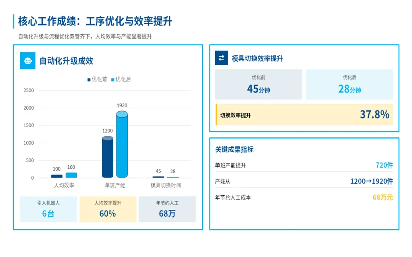
Task: Click the 68万元 value
Action: point(383,197)
